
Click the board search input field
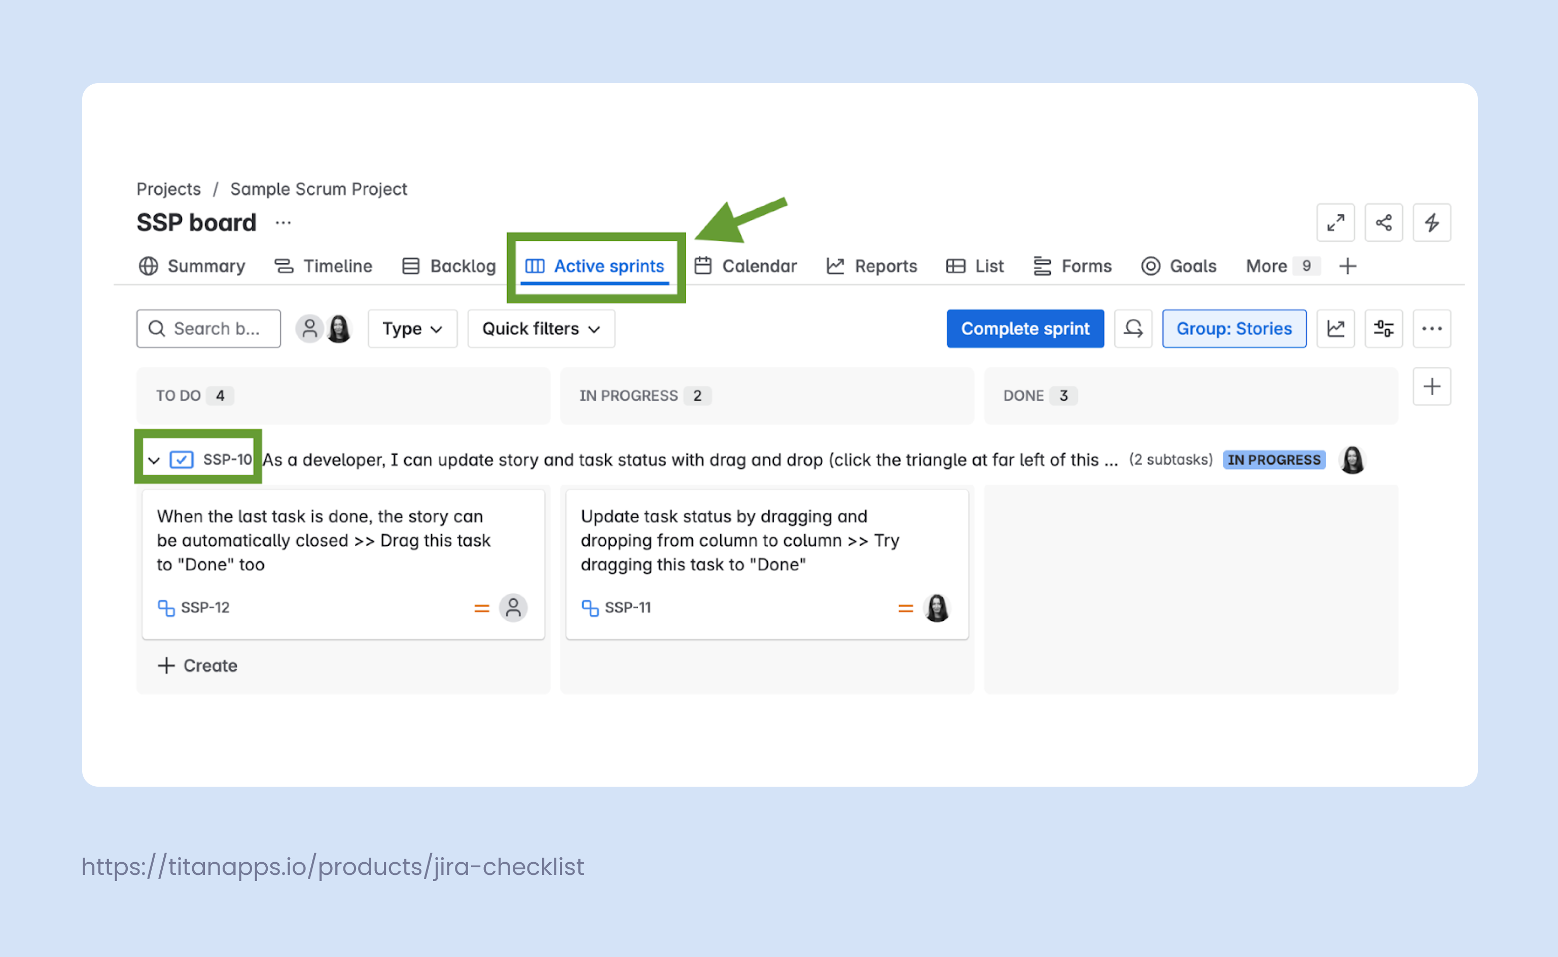[209, 328]
